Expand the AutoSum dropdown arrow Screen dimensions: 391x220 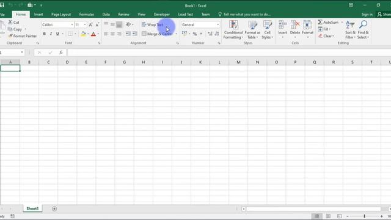tap(342, 22)
